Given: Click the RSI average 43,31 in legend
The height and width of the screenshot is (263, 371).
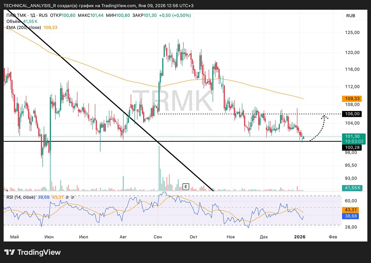Looking at the screenshot, I should pyautogui.click(x=58, y=197).
